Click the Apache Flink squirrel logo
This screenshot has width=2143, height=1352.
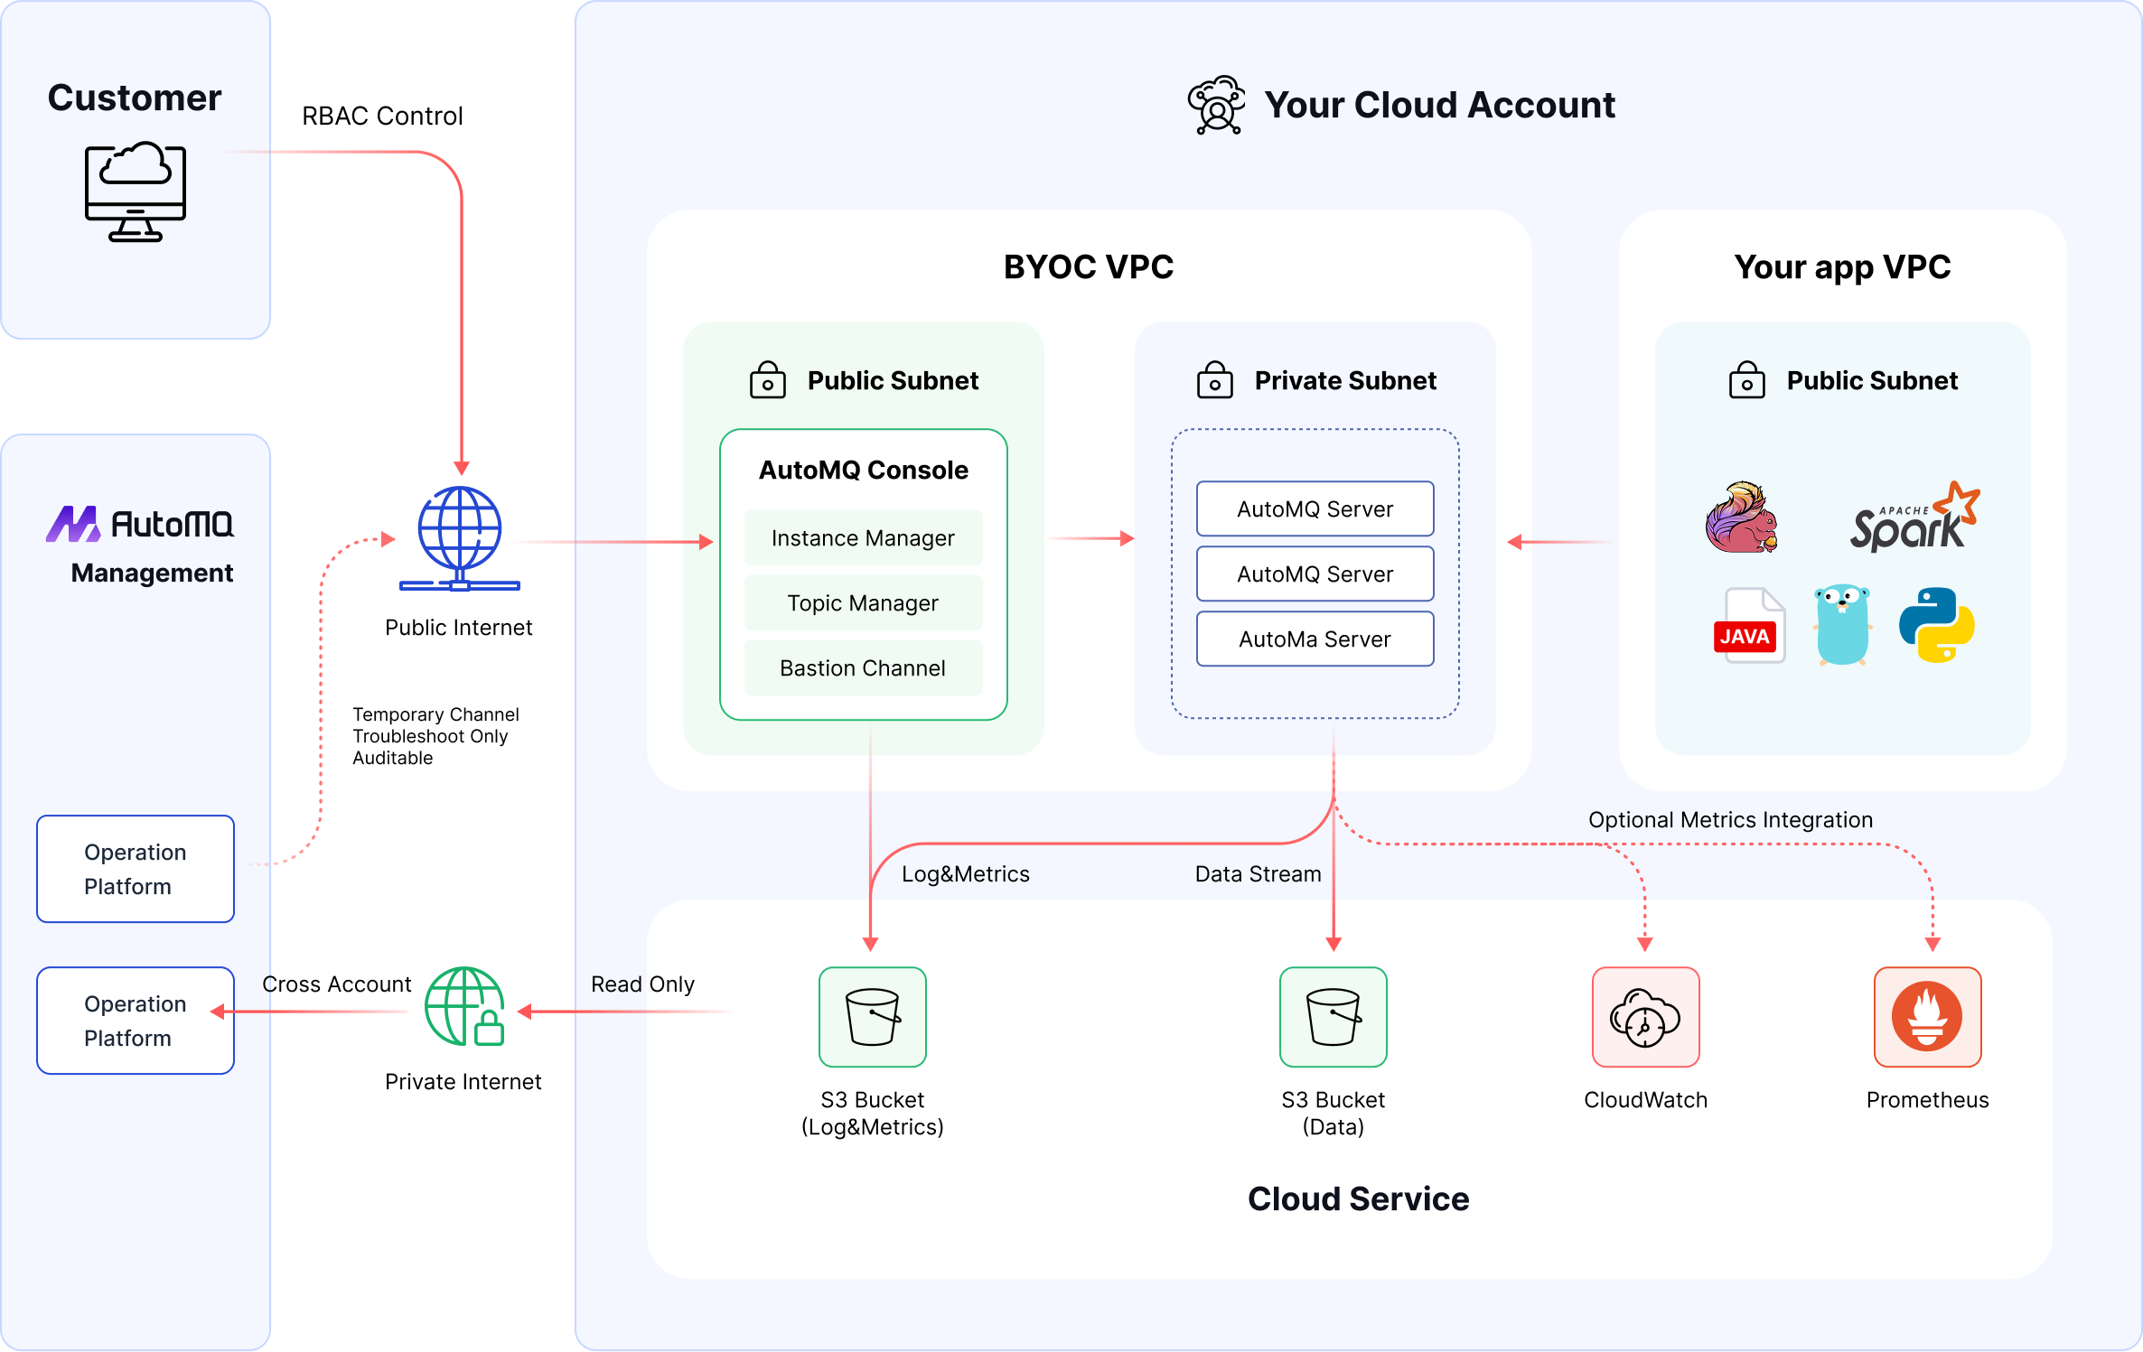tap(1741, 517)
